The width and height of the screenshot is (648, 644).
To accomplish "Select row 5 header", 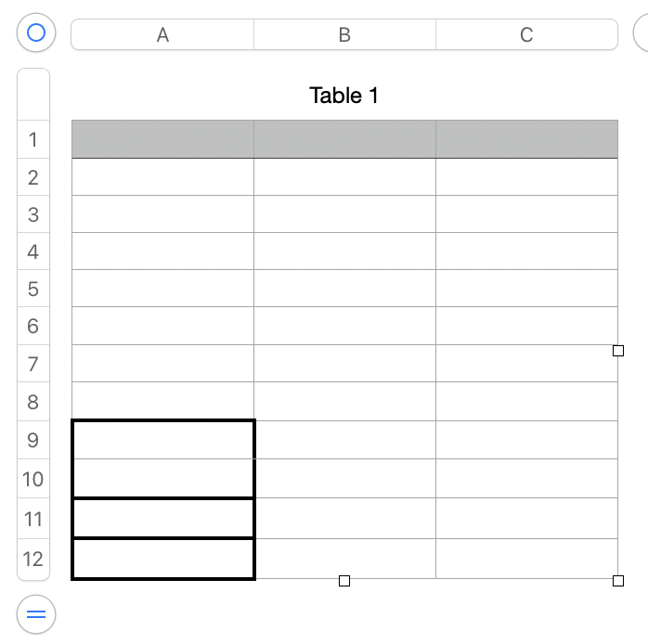I will 33,289.
